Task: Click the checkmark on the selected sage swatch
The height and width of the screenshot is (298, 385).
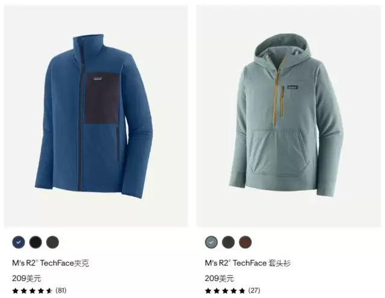Action: point(211,242)
